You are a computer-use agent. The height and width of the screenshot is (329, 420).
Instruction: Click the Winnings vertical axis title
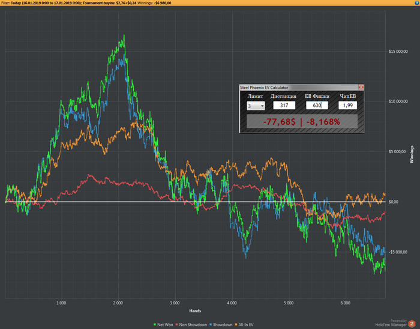pos(412,154)
